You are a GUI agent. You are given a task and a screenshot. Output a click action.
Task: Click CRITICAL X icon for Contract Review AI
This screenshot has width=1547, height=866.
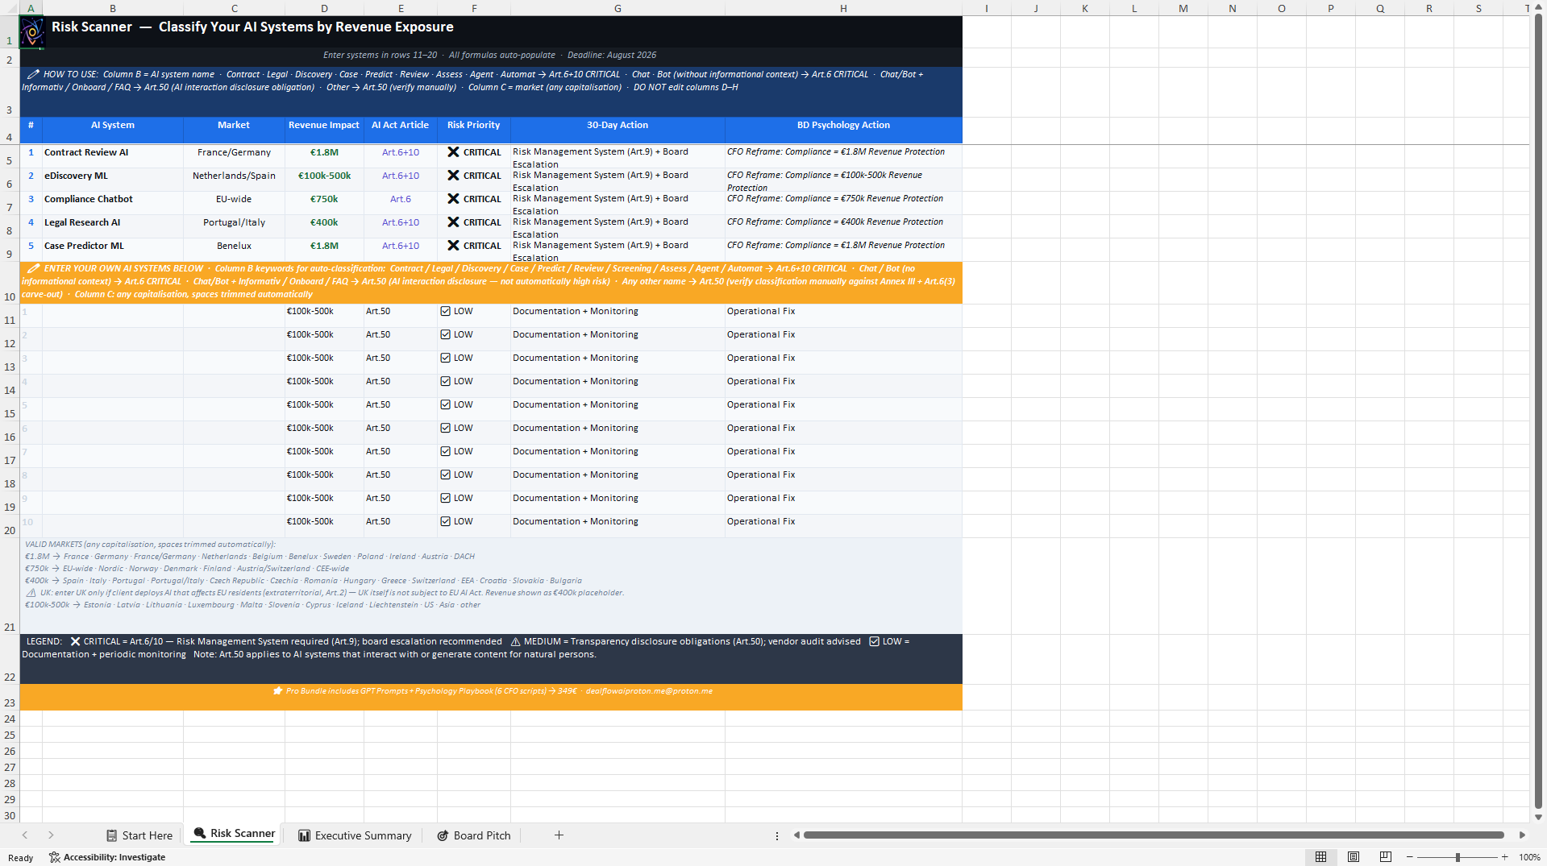point(454,152)
